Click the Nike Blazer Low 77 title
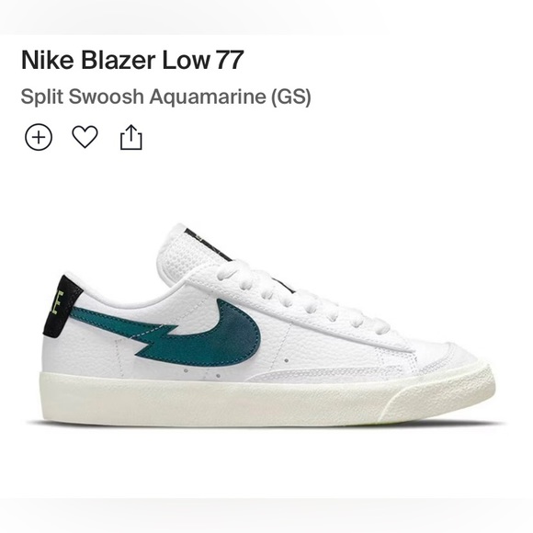The height and width of the screenshot is (533, 533). click(132, 60)
